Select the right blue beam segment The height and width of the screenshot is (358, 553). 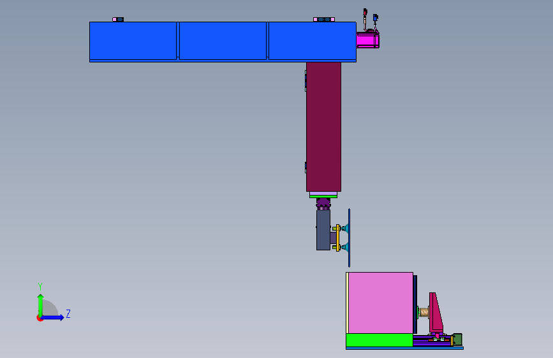tap(313, 41)
